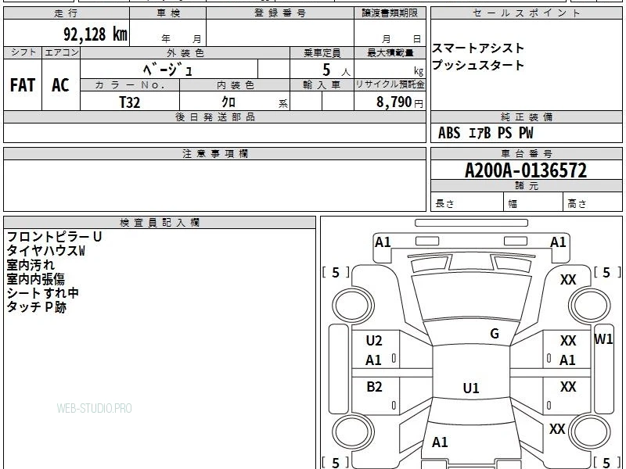Click the AC air conditioner value
Image resolution: width=626 pixels, height=469 pixels.
(x=61, y=85)
